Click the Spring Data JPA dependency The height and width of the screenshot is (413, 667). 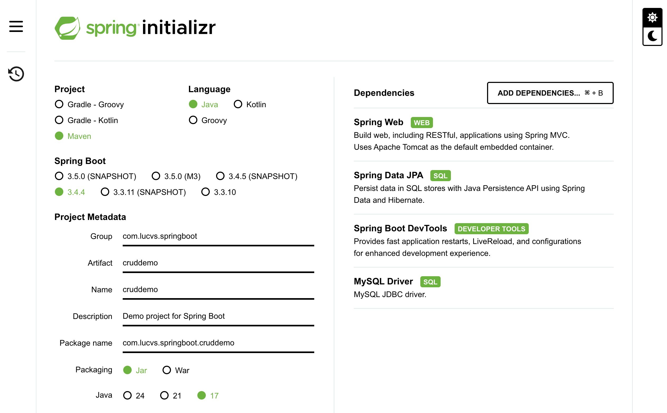388,175
